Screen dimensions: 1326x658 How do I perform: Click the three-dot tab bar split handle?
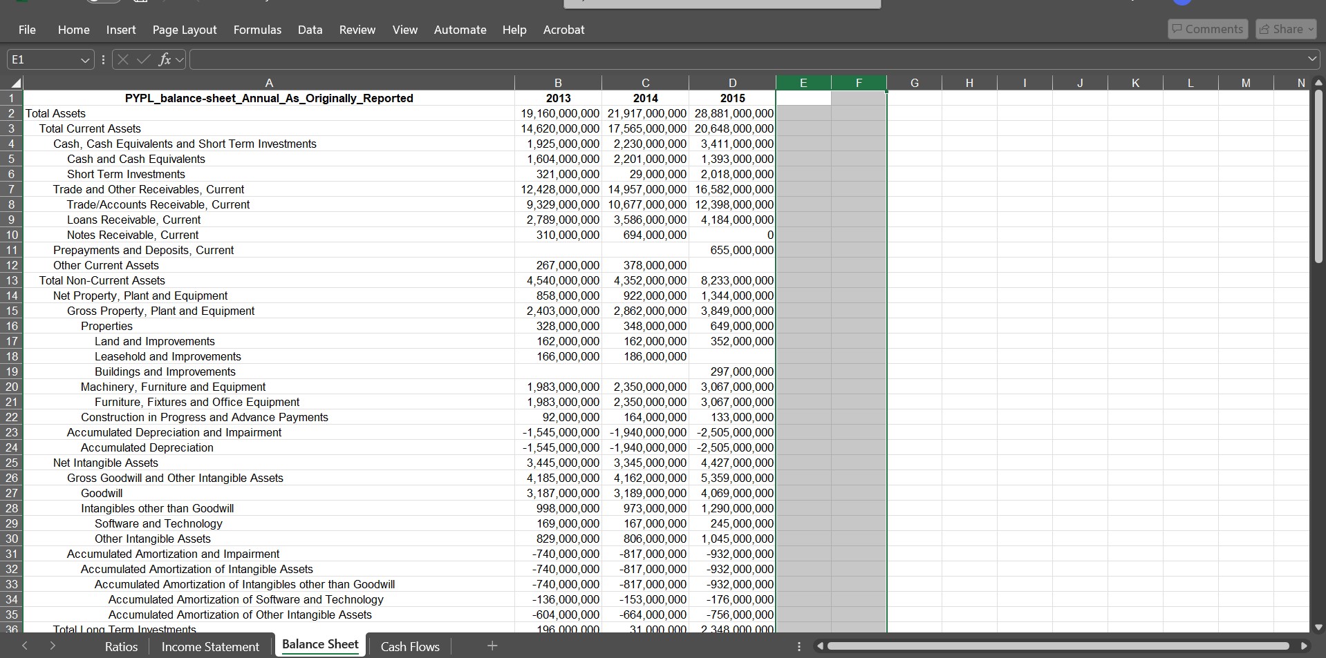click(799, 646)
